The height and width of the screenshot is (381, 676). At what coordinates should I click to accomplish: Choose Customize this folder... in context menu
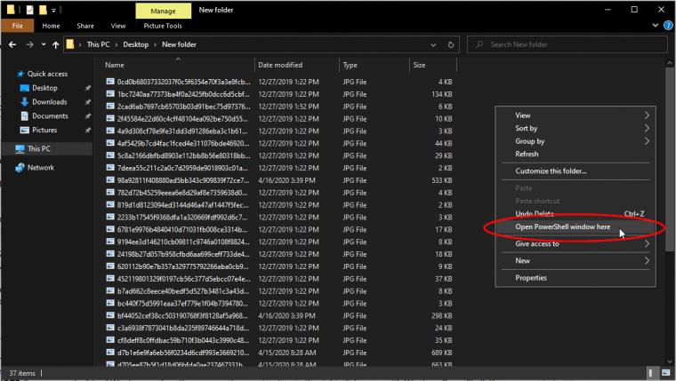(x=575, y=171)
